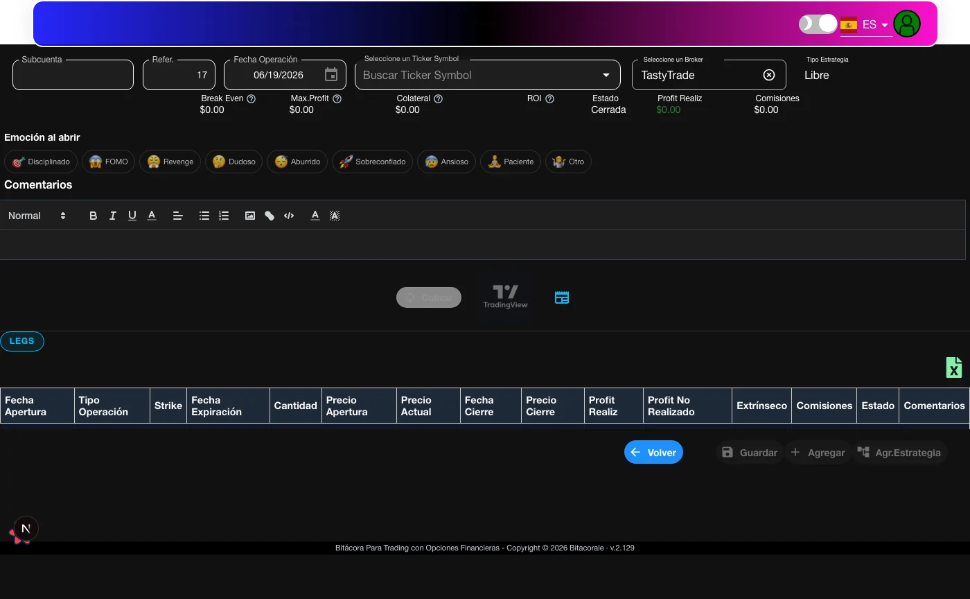This screenshot has width=970, height=599.
Task: Click the green Excel export icon
Action: click(x=954, y=367)
